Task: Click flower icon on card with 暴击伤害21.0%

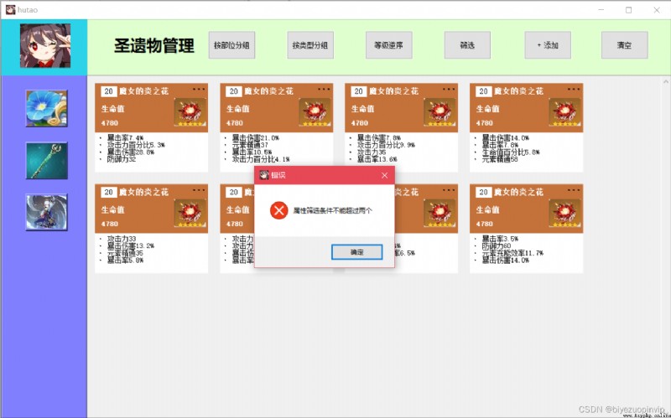Action: pos(315,112)
